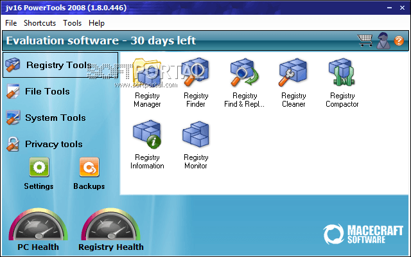
Task: Click the support person icon
Action: (x=383, y=40)
